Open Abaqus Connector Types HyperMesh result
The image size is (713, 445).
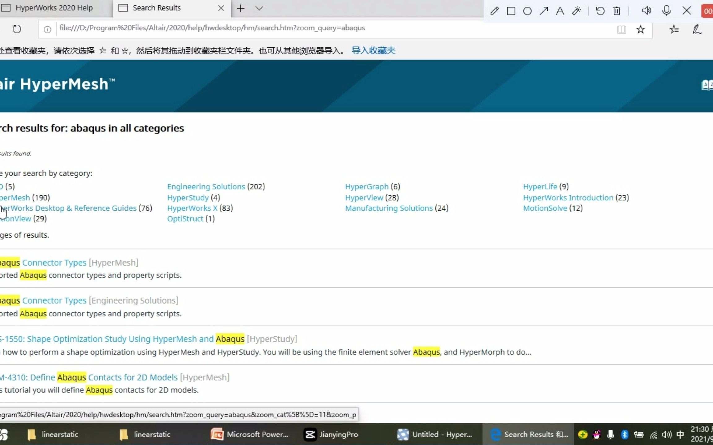point(43,262)
